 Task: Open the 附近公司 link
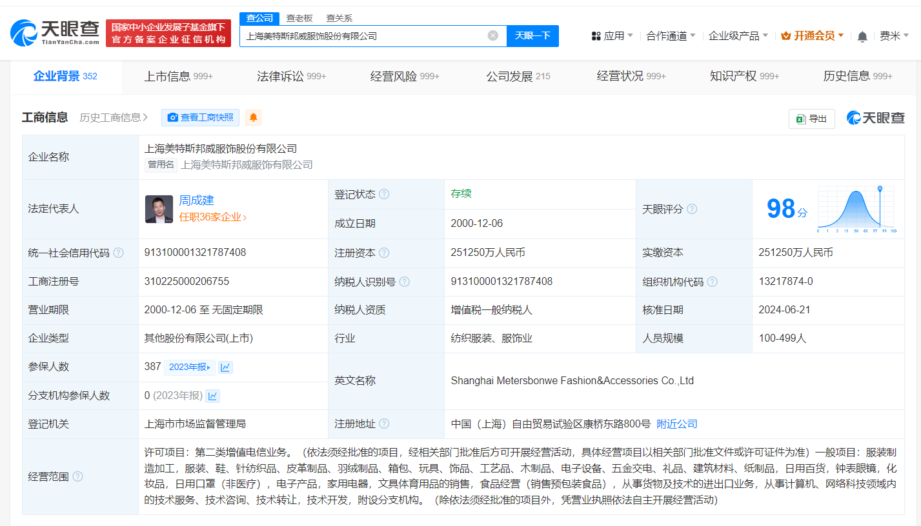point(677,424)
